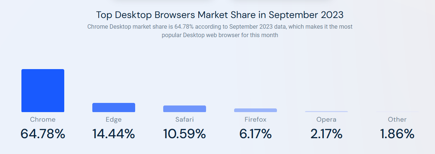The height and width of the screenshot is (154, 435).
Task: Click the 64.78% Chrome percentage value
Action: tap(43, 133)
